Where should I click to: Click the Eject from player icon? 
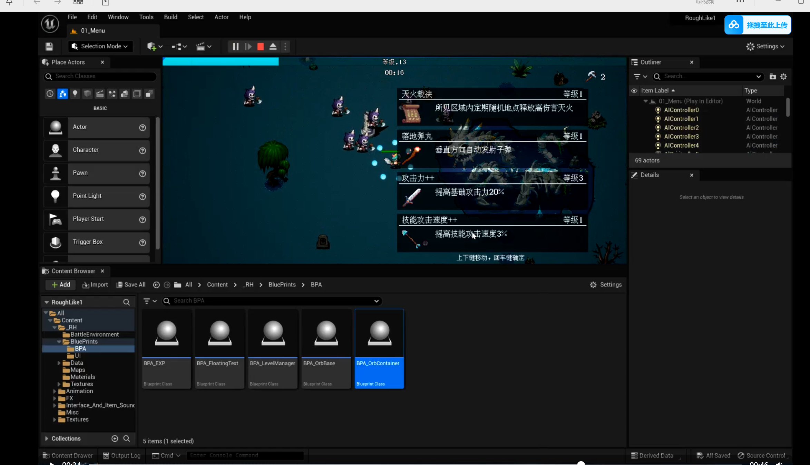(273, 47)
